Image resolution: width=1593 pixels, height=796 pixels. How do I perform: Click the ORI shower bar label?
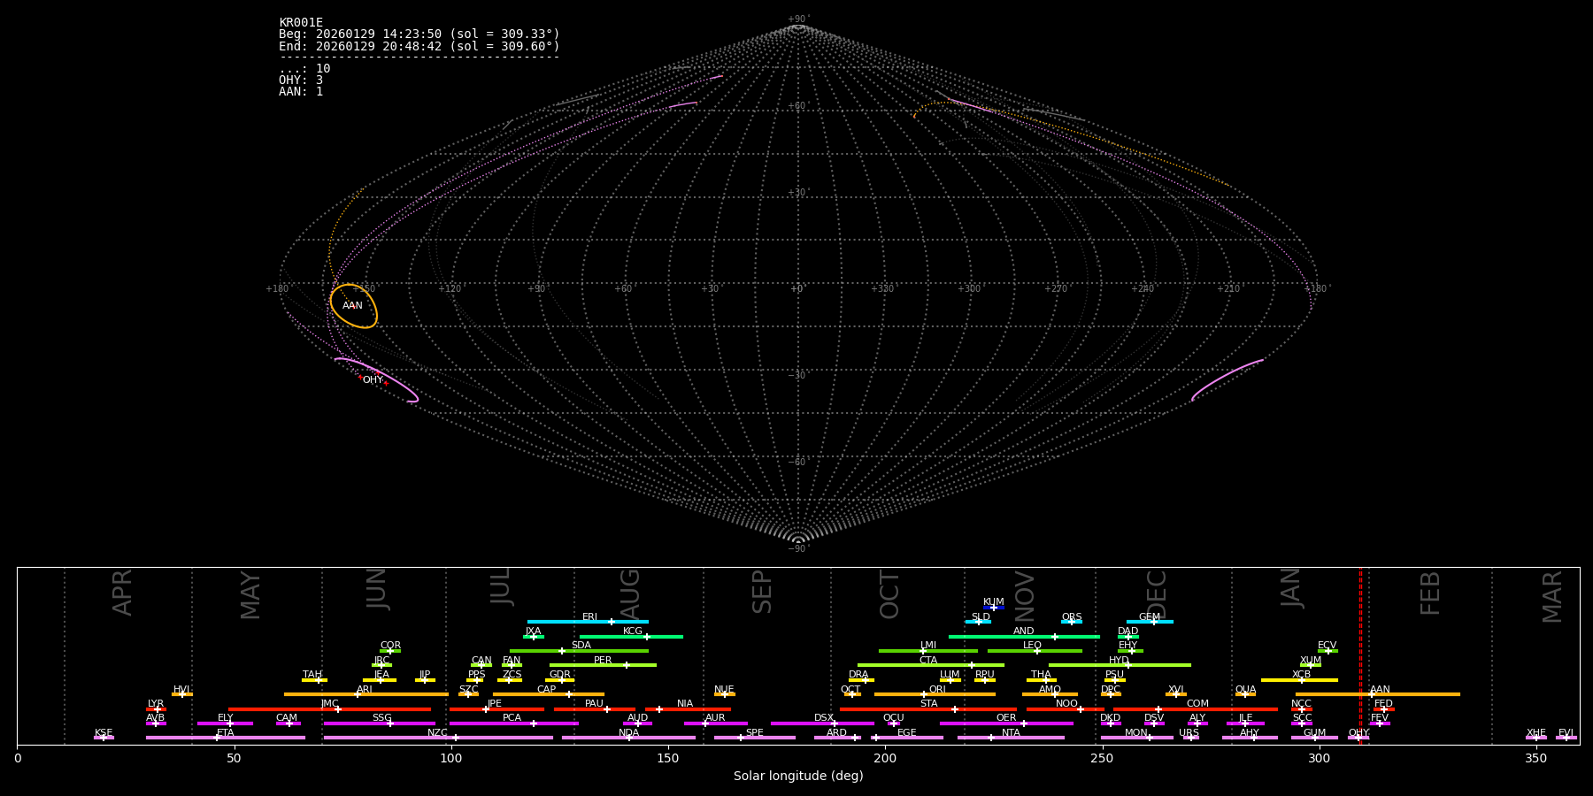click(937, 690)
